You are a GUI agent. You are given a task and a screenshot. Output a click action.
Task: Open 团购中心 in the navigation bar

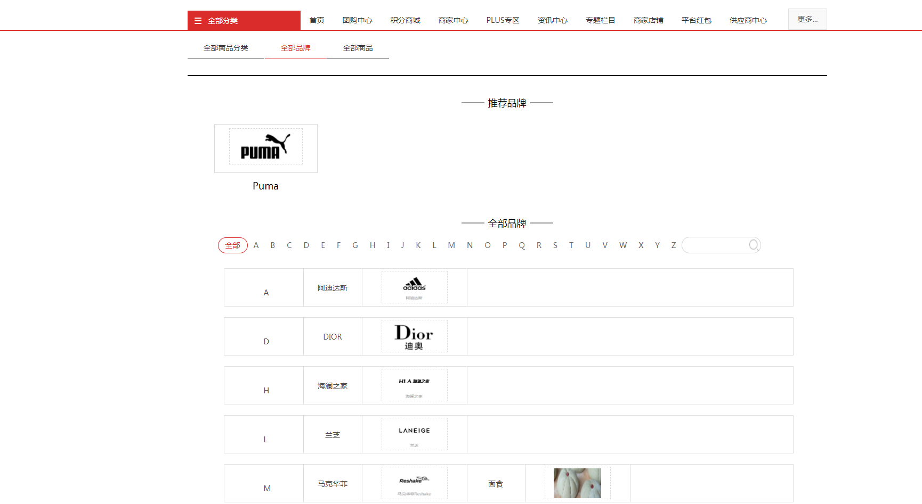[x=357, y=20]
